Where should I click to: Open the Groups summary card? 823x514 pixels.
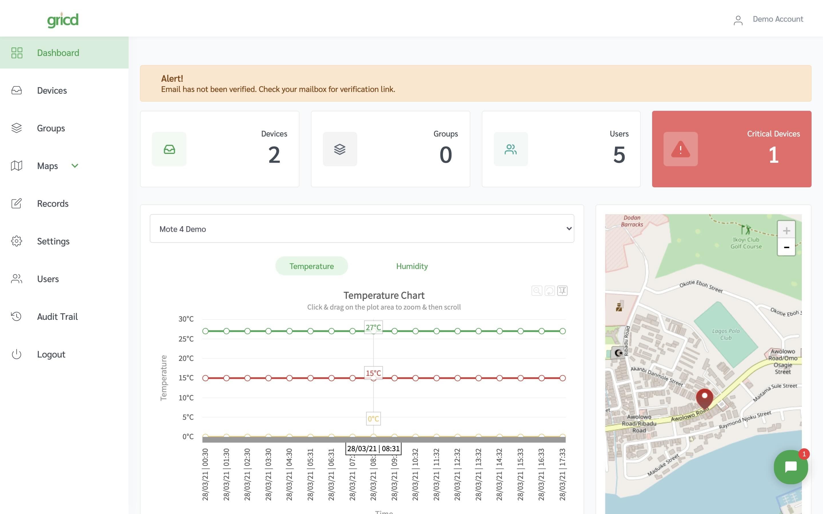390,149
